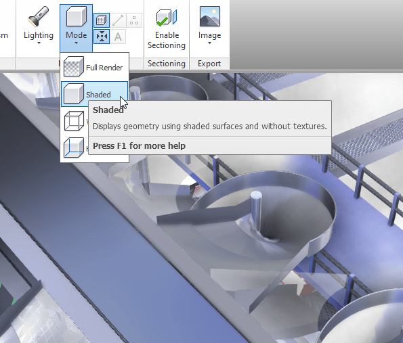Image resolution: width=403 pixels, height=343 pixels.
Task: Toggle the Surfaces render style icon
Action: pyautogui.click(x=102, y=20)
